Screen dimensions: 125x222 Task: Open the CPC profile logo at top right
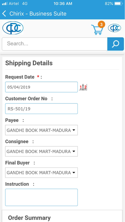[114, 28]
